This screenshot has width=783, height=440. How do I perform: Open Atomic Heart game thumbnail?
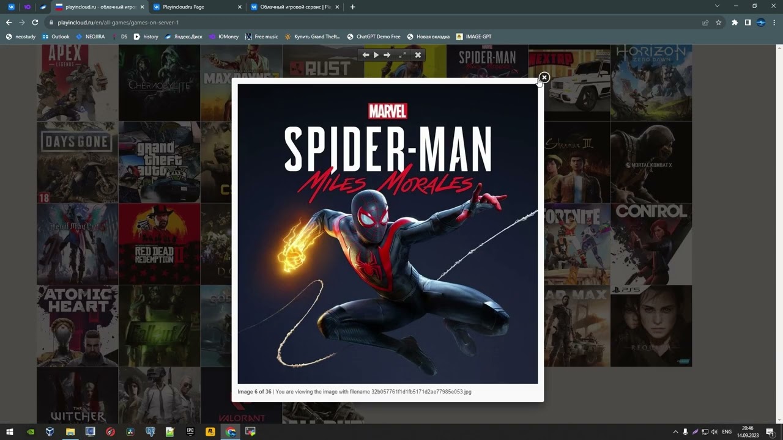(77, 326)
